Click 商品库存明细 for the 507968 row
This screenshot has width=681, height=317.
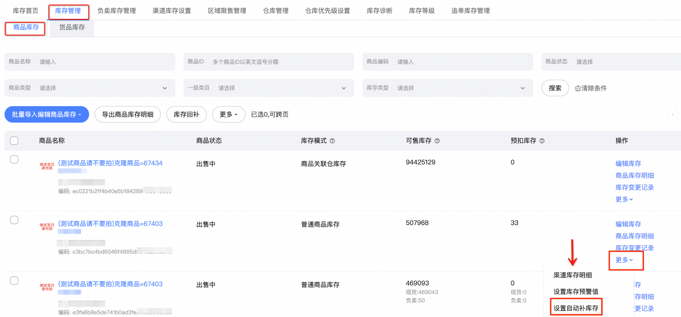[635, 236]
